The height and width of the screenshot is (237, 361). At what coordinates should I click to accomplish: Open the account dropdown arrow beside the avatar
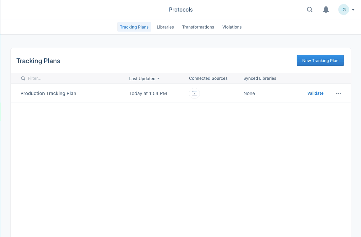pyautogui.click(x=353, y=10)
